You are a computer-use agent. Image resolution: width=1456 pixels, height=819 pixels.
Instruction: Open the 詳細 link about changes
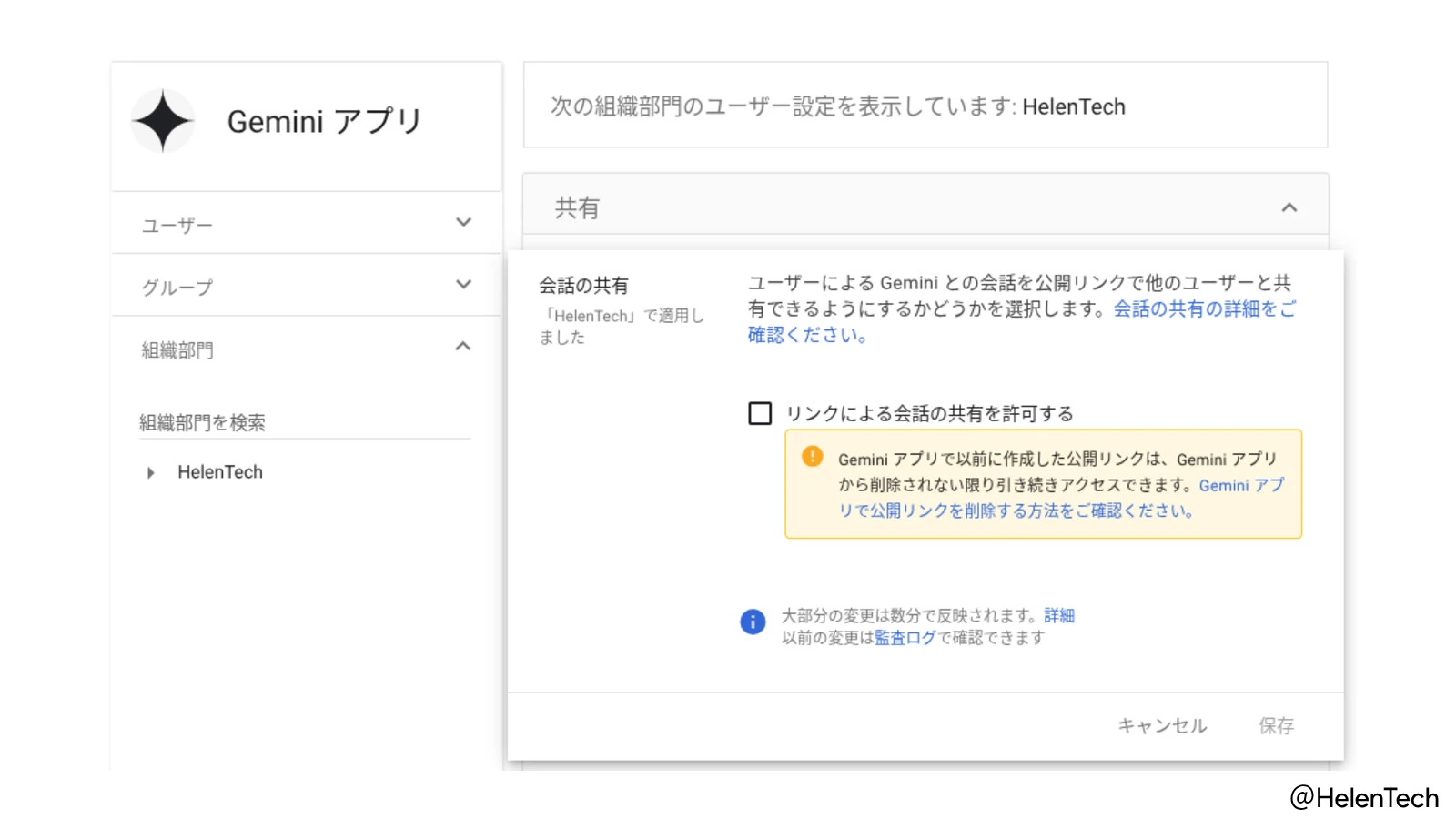(x=1059, y=616)
